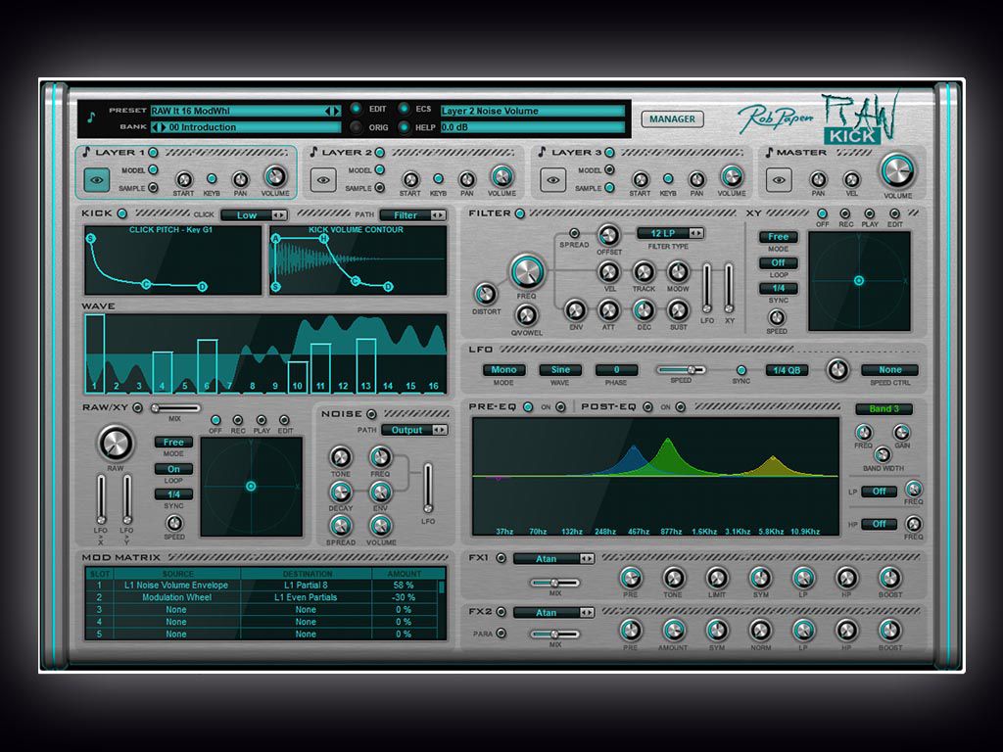This screenshot has width=1003, height=752.
Task: Adjust the LFO Speed slider
Action: click(x=681, y=370)
